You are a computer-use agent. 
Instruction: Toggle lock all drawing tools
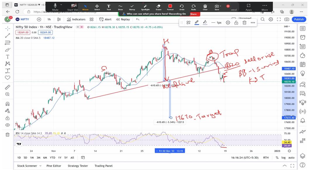(8, 118)
